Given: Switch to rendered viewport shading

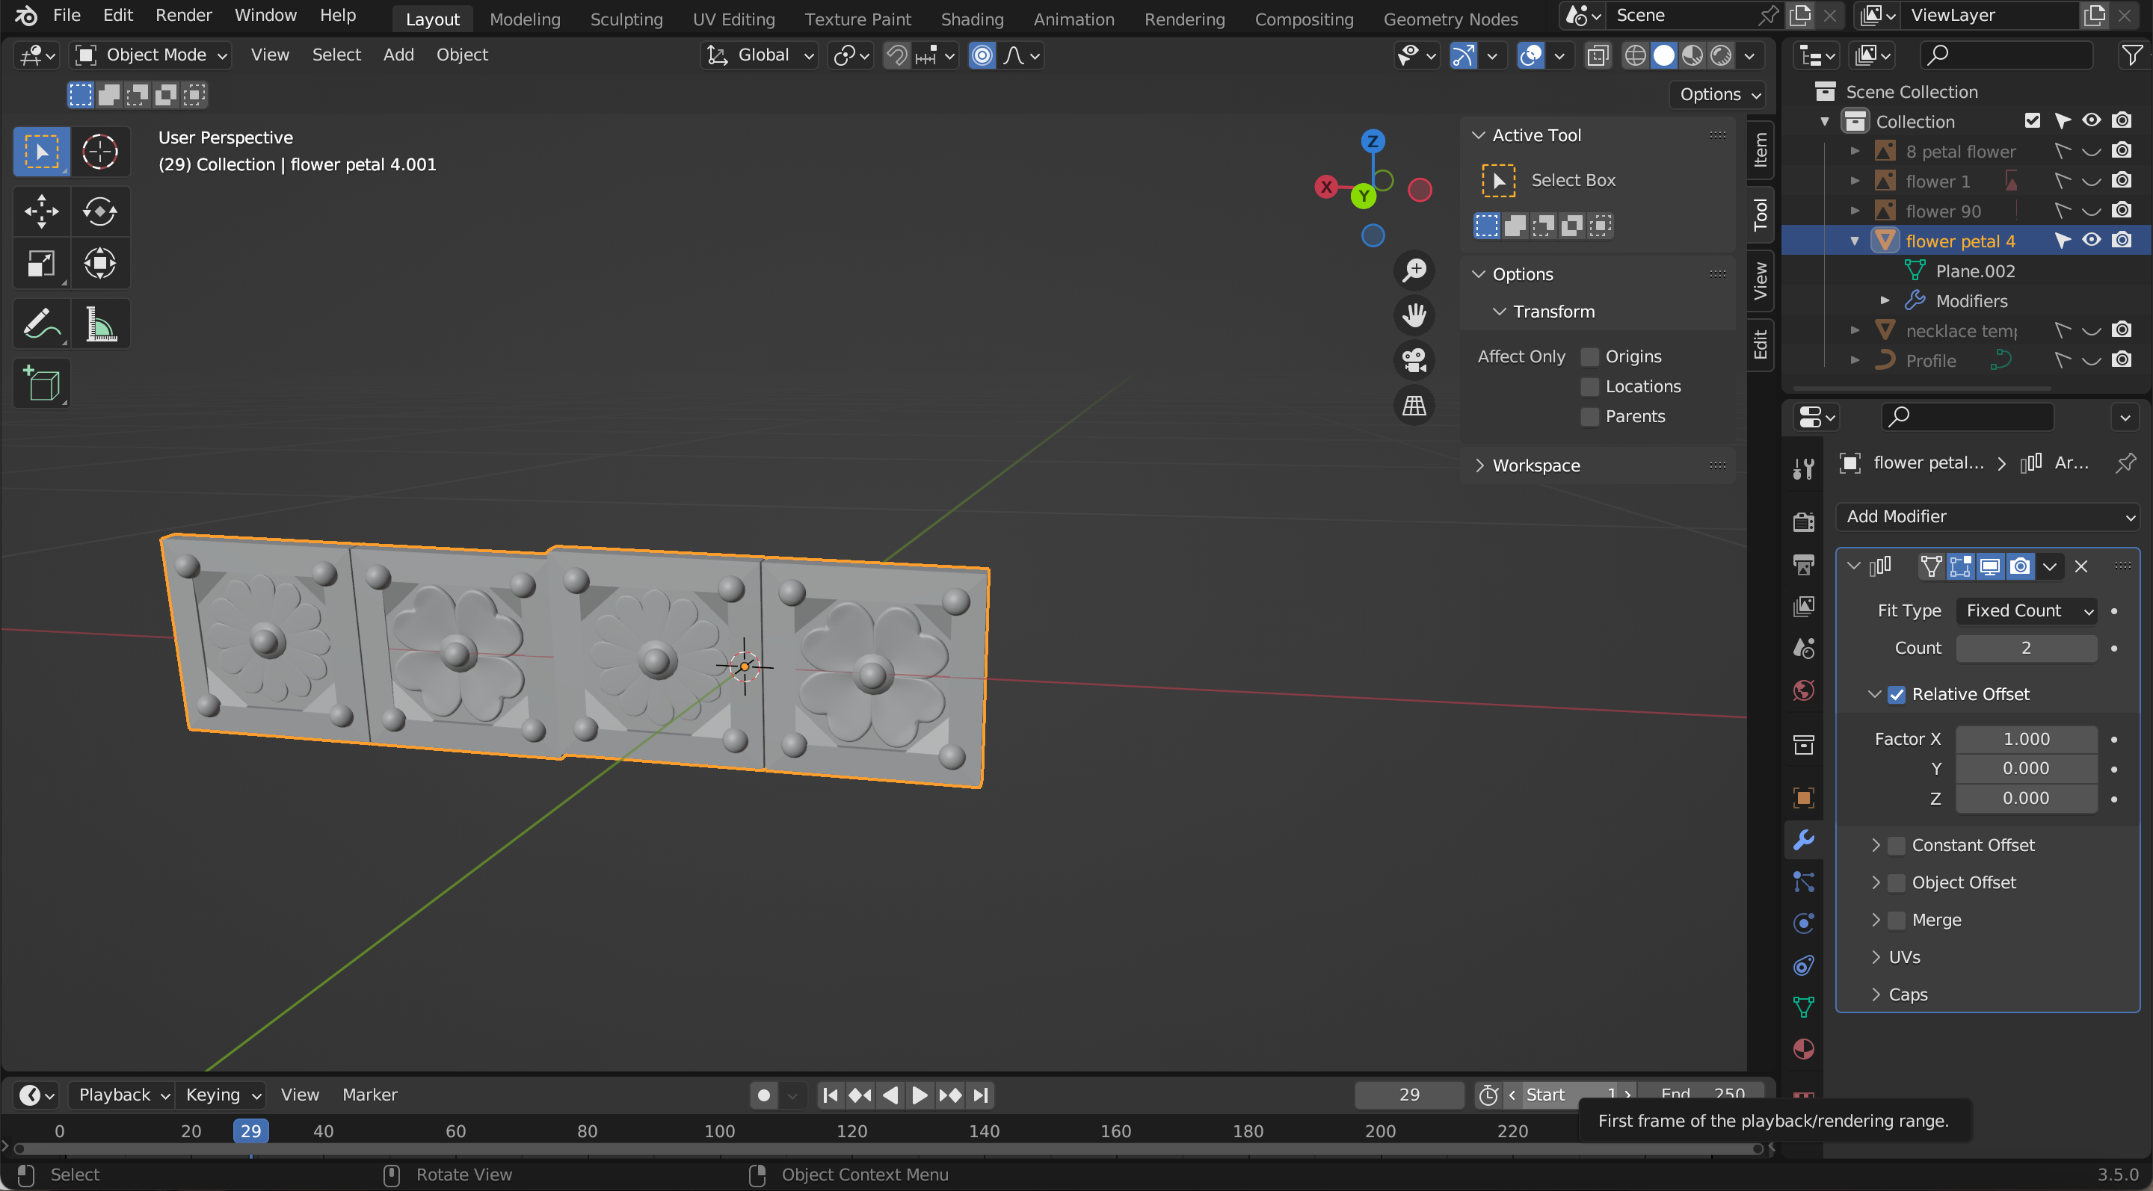Looking at the screenshot, I should pos(1721,56).
